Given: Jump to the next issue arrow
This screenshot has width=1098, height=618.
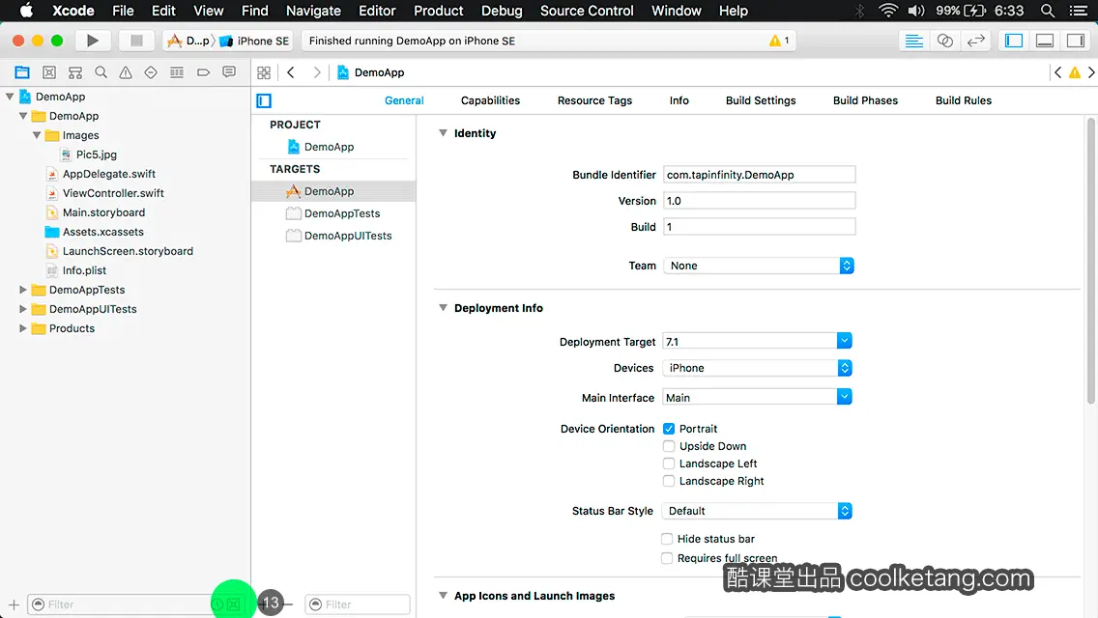Looking at the screenshot, I should tap(1091, 72).
